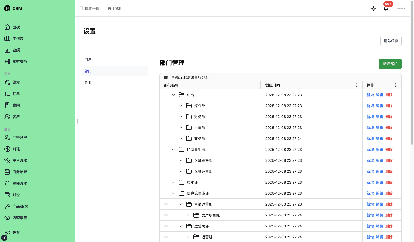Open 钱包 wallet icon in sidebar
The width and height of the screenshot is (414, 242).
[x=7, y=195]
